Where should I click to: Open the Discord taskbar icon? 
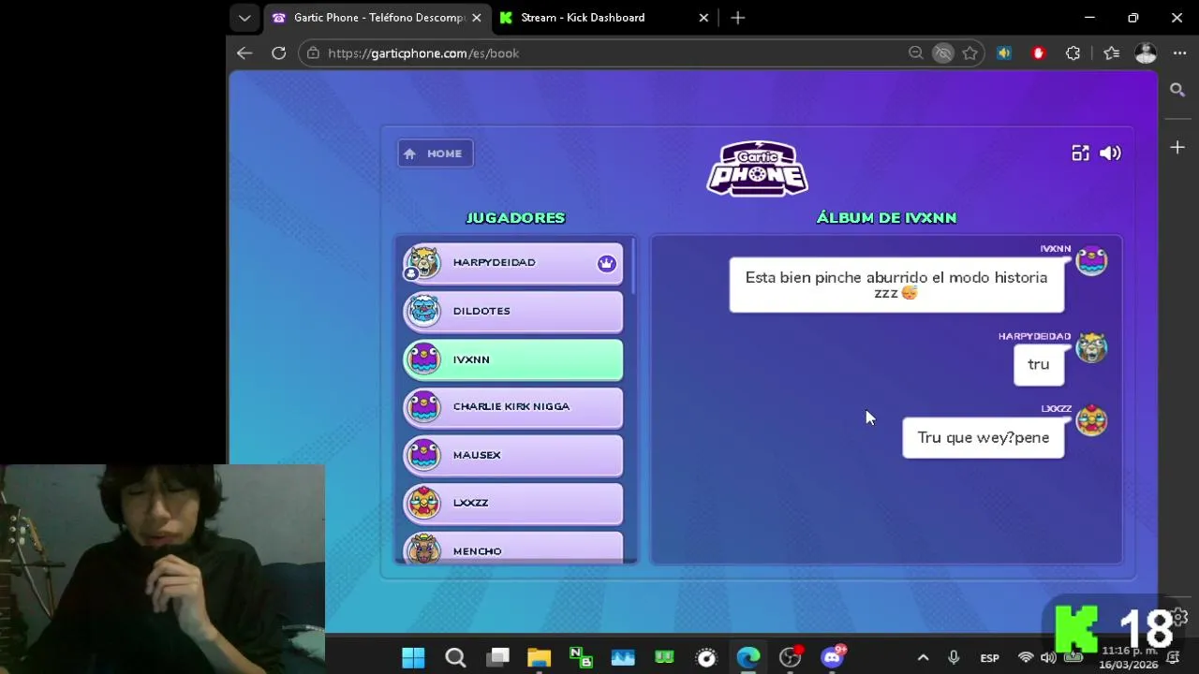pos(832,657)
